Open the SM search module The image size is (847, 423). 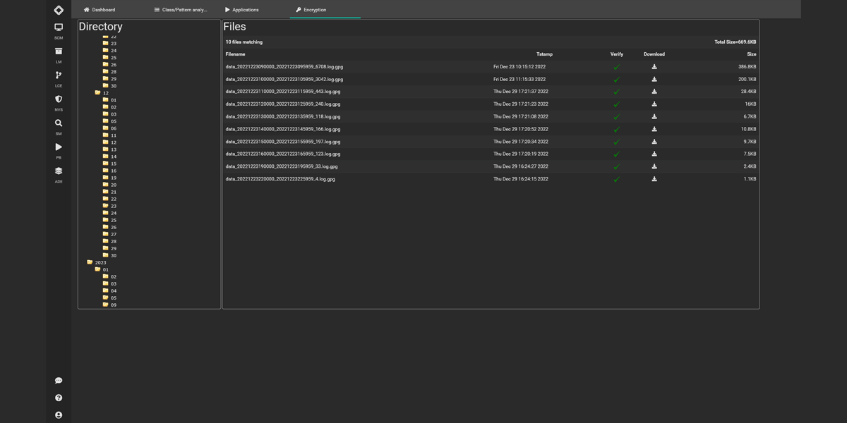click(58, 123)
